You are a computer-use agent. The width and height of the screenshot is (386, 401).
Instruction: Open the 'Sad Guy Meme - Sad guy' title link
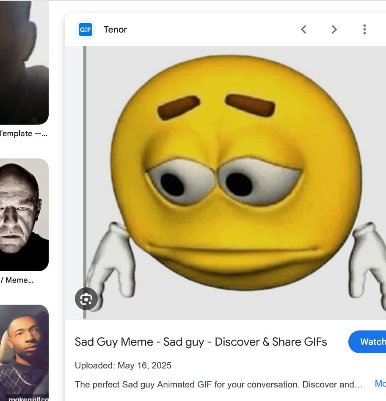tap(201, 342)
